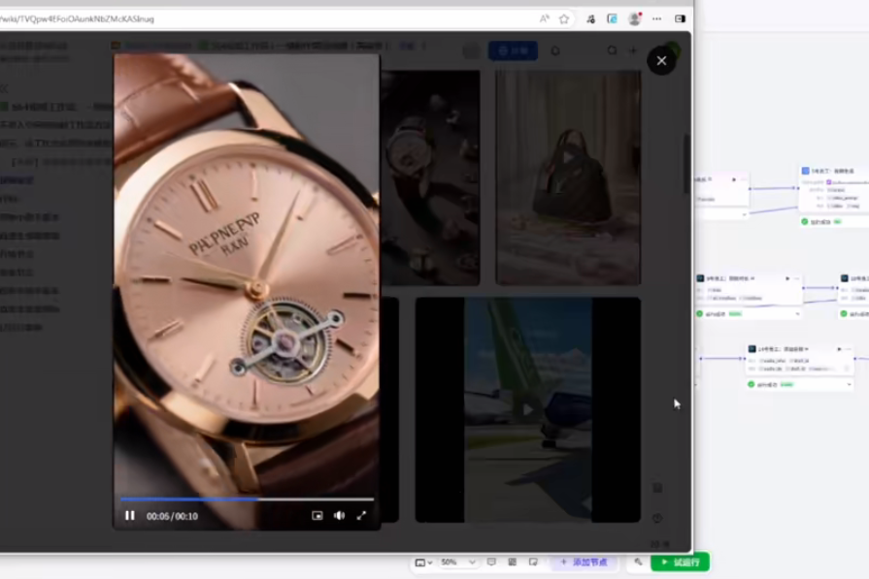Click the dimmed blue button in document header
869x579 pixels.
tap(514, 51)
